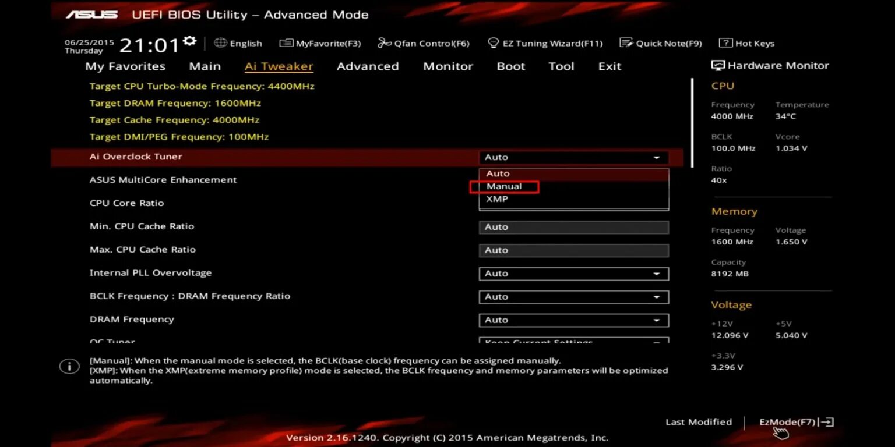Click the +12V reading 12.096 V
Screen dimensions: 895x447
730,336
